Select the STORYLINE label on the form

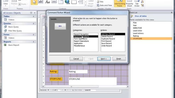click(x=56, y=79)
